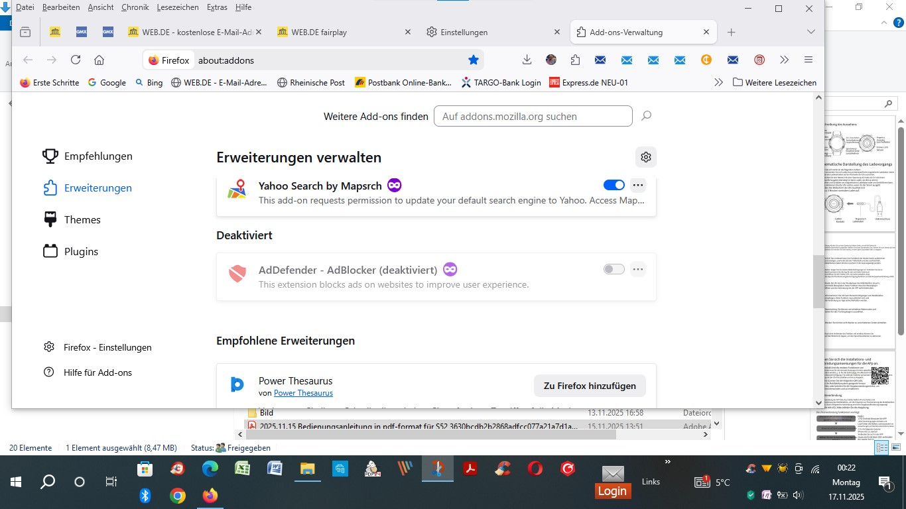Click the private browsing badge beside AdDefender
906x509 pixels.
[450, 269]
